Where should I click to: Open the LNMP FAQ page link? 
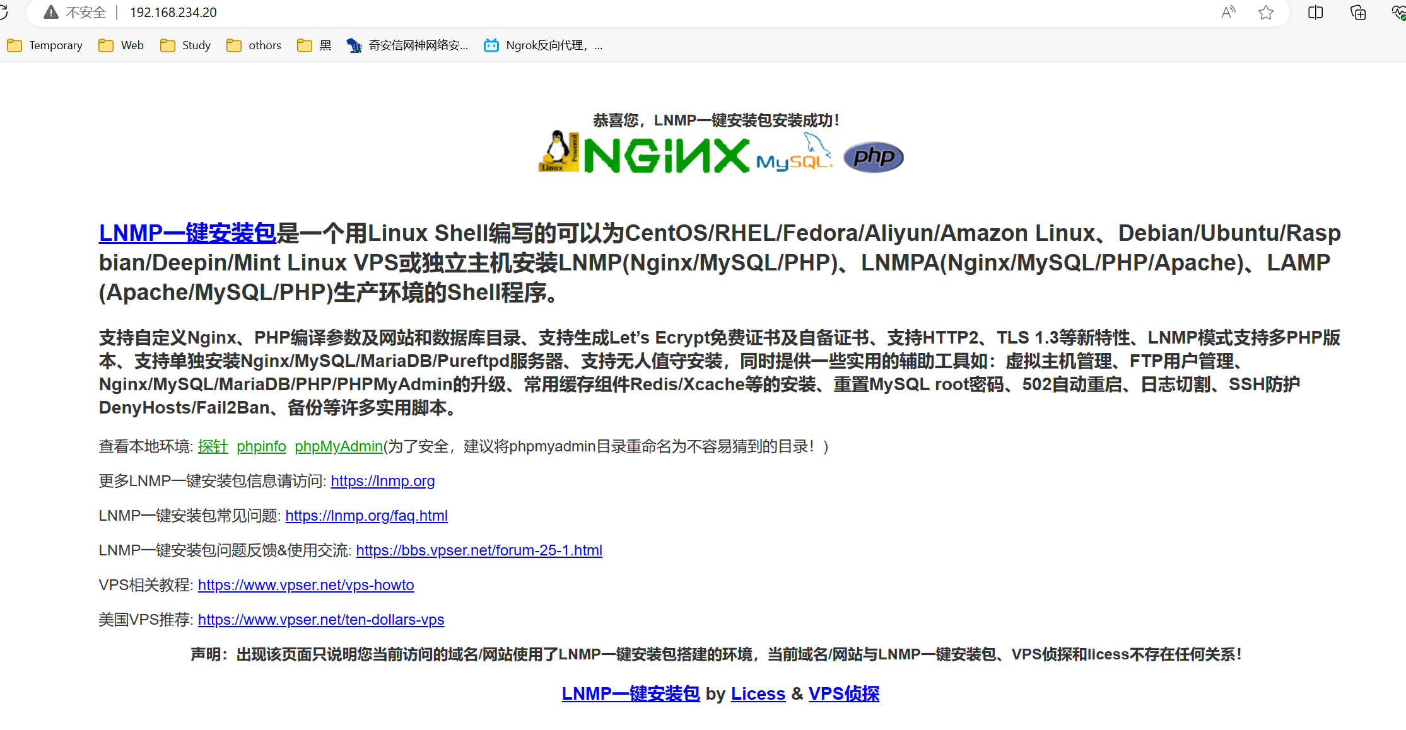[x=366, y=516]
